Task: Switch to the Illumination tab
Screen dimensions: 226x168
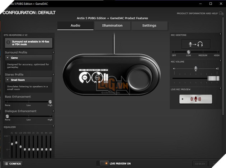Action: coord(112,26)
